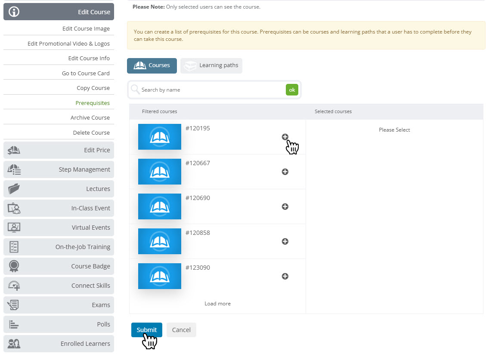
Task: Click the #123090 course label
Action: [x=198, y=268]
